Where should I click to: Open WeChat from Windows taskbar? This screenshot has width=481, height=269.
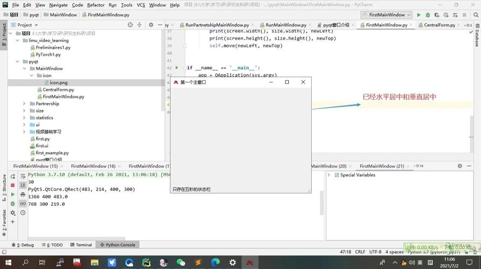pyautogui.click(x=181, y=262)
